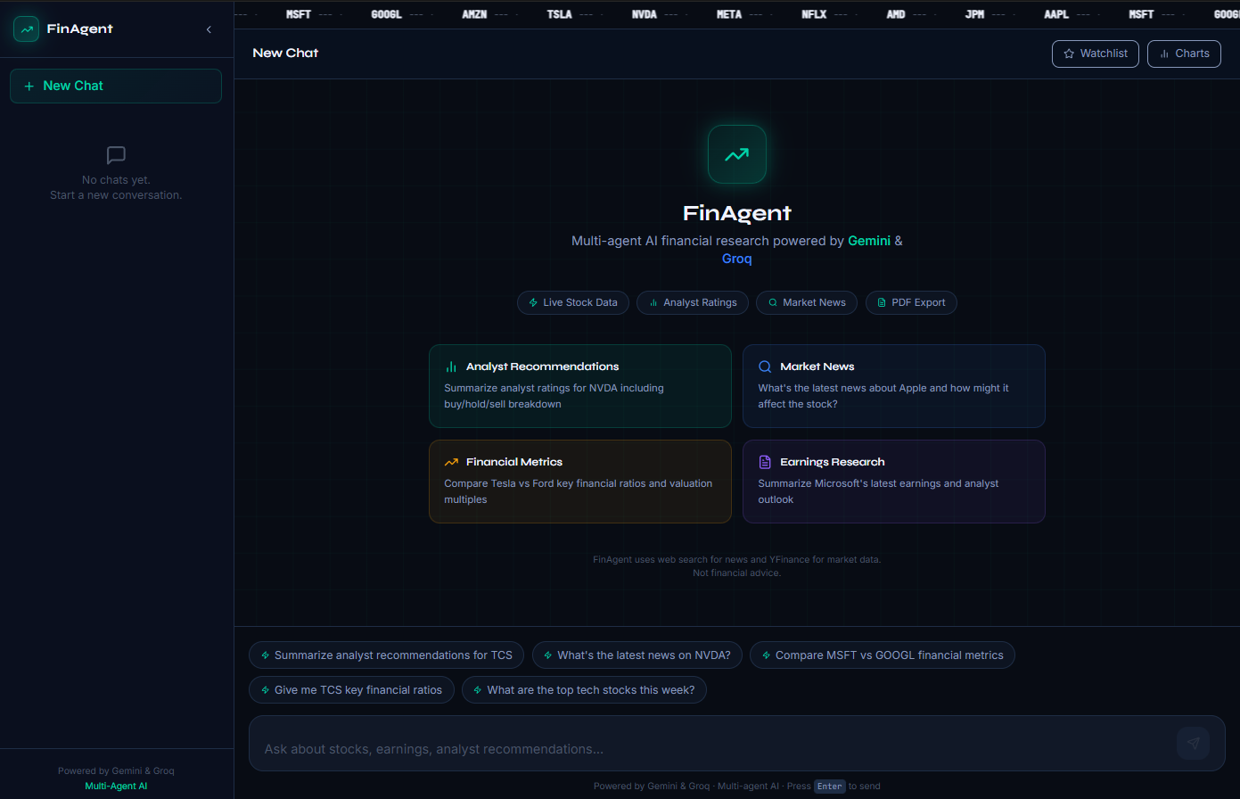
Task: Choose 'What are the top tech stocks this week?'
Action: point(584,690)
